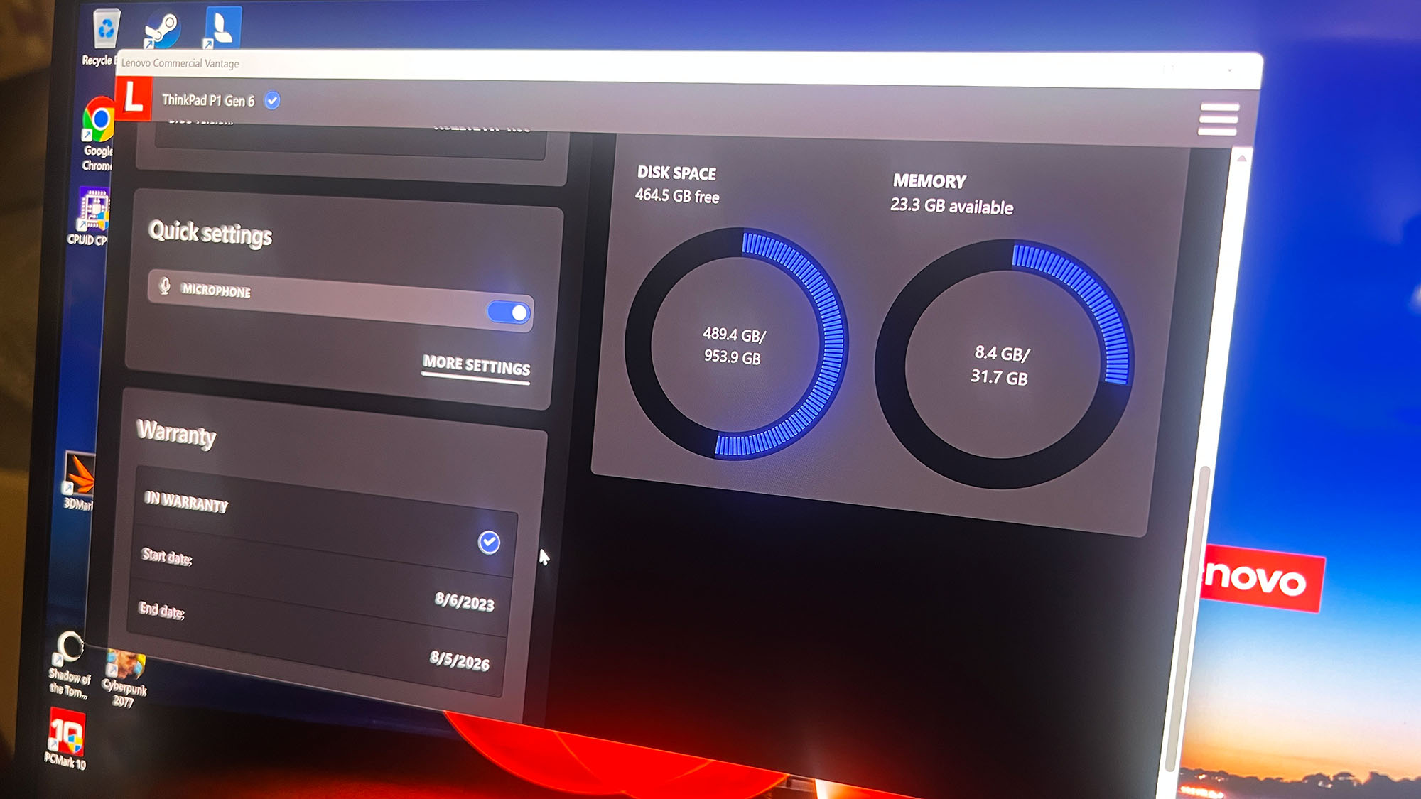Click the In Warranty checkmark icon
This screenshot has width=1421, height=799.
[x=489, y=543]
